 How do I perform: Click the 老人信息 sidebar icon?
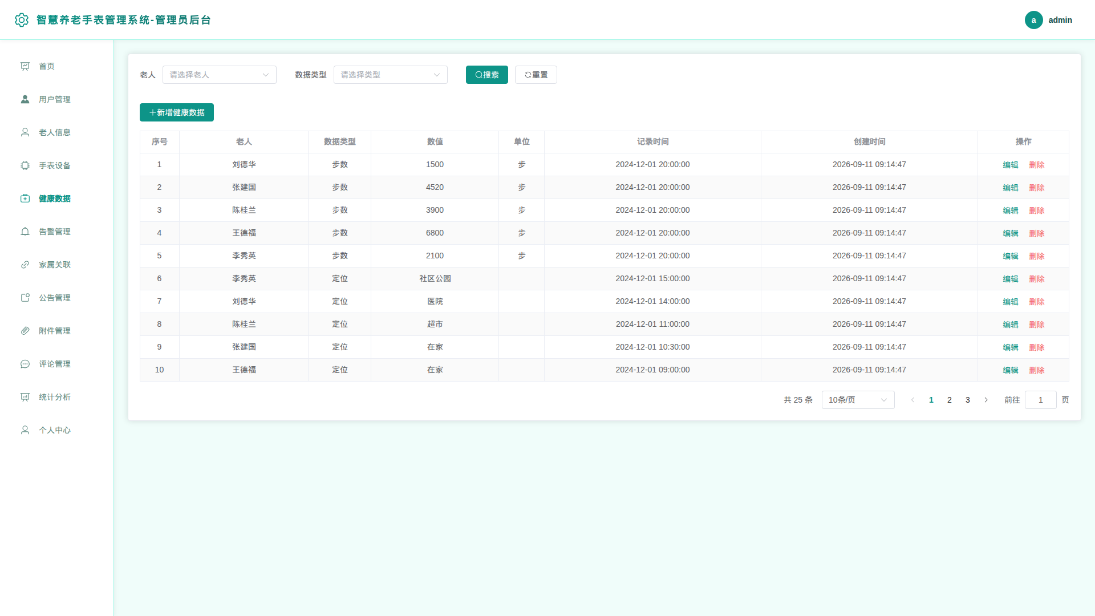point(25,132)
